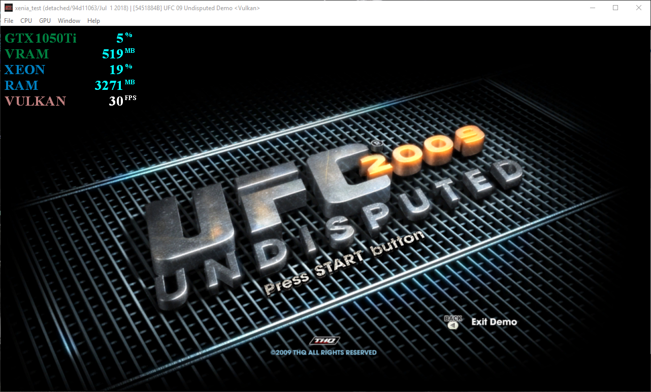Image resolution: width=651 pixels, height=392 pixels.
Task: Open the File menu
Action: (9, 21)
